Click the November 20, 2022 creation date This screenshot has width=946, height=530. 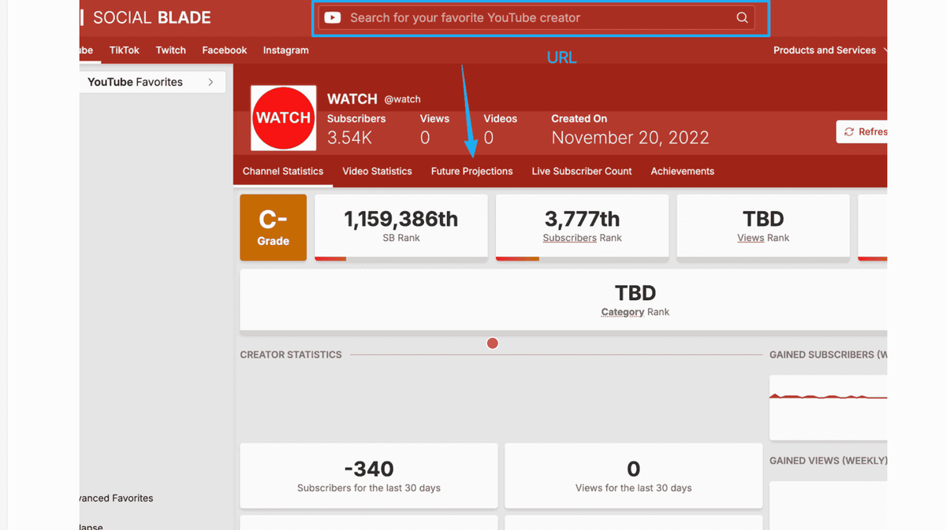[x=630, y=138]
